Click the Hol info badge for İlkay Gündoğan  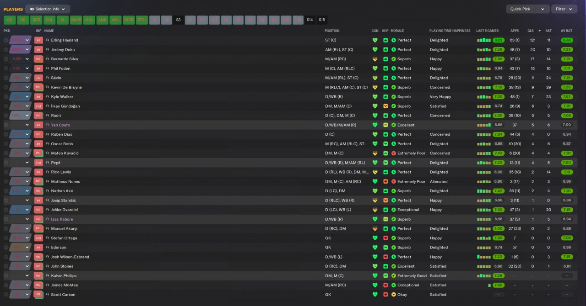pyautogui.click(x=38, y=106)
